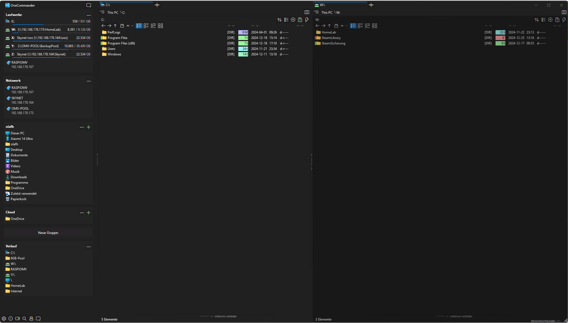Click the new window icon beside OneCommander title

(x=89, y=5)
